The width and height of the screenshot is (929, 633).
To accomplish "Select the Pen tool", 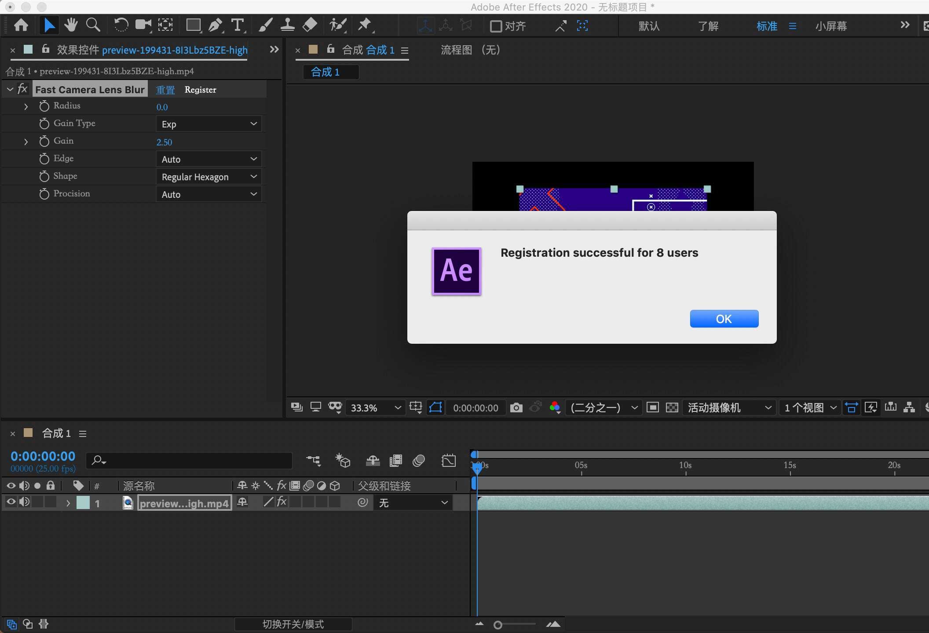I will 215,25.
